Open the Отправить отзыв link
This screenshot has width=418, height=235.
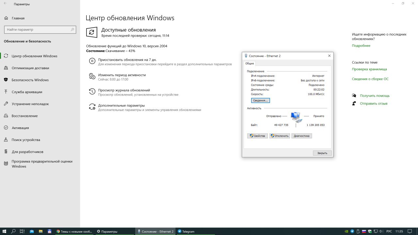[x=374, y=103]
